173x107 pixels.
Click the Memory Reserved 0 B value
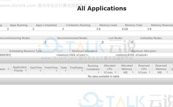(149, 29)
